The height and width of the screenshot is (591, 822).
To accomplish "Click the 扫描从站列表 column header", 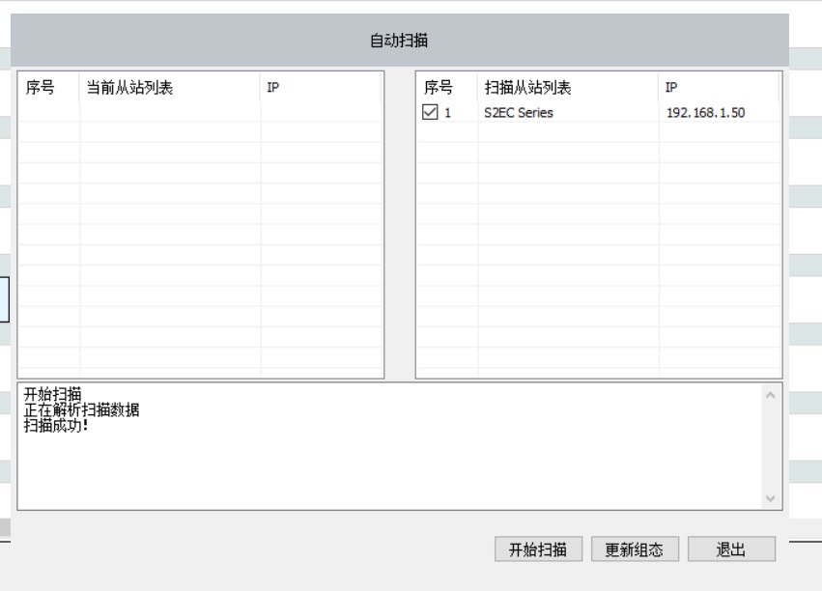I will coord(527,88).
